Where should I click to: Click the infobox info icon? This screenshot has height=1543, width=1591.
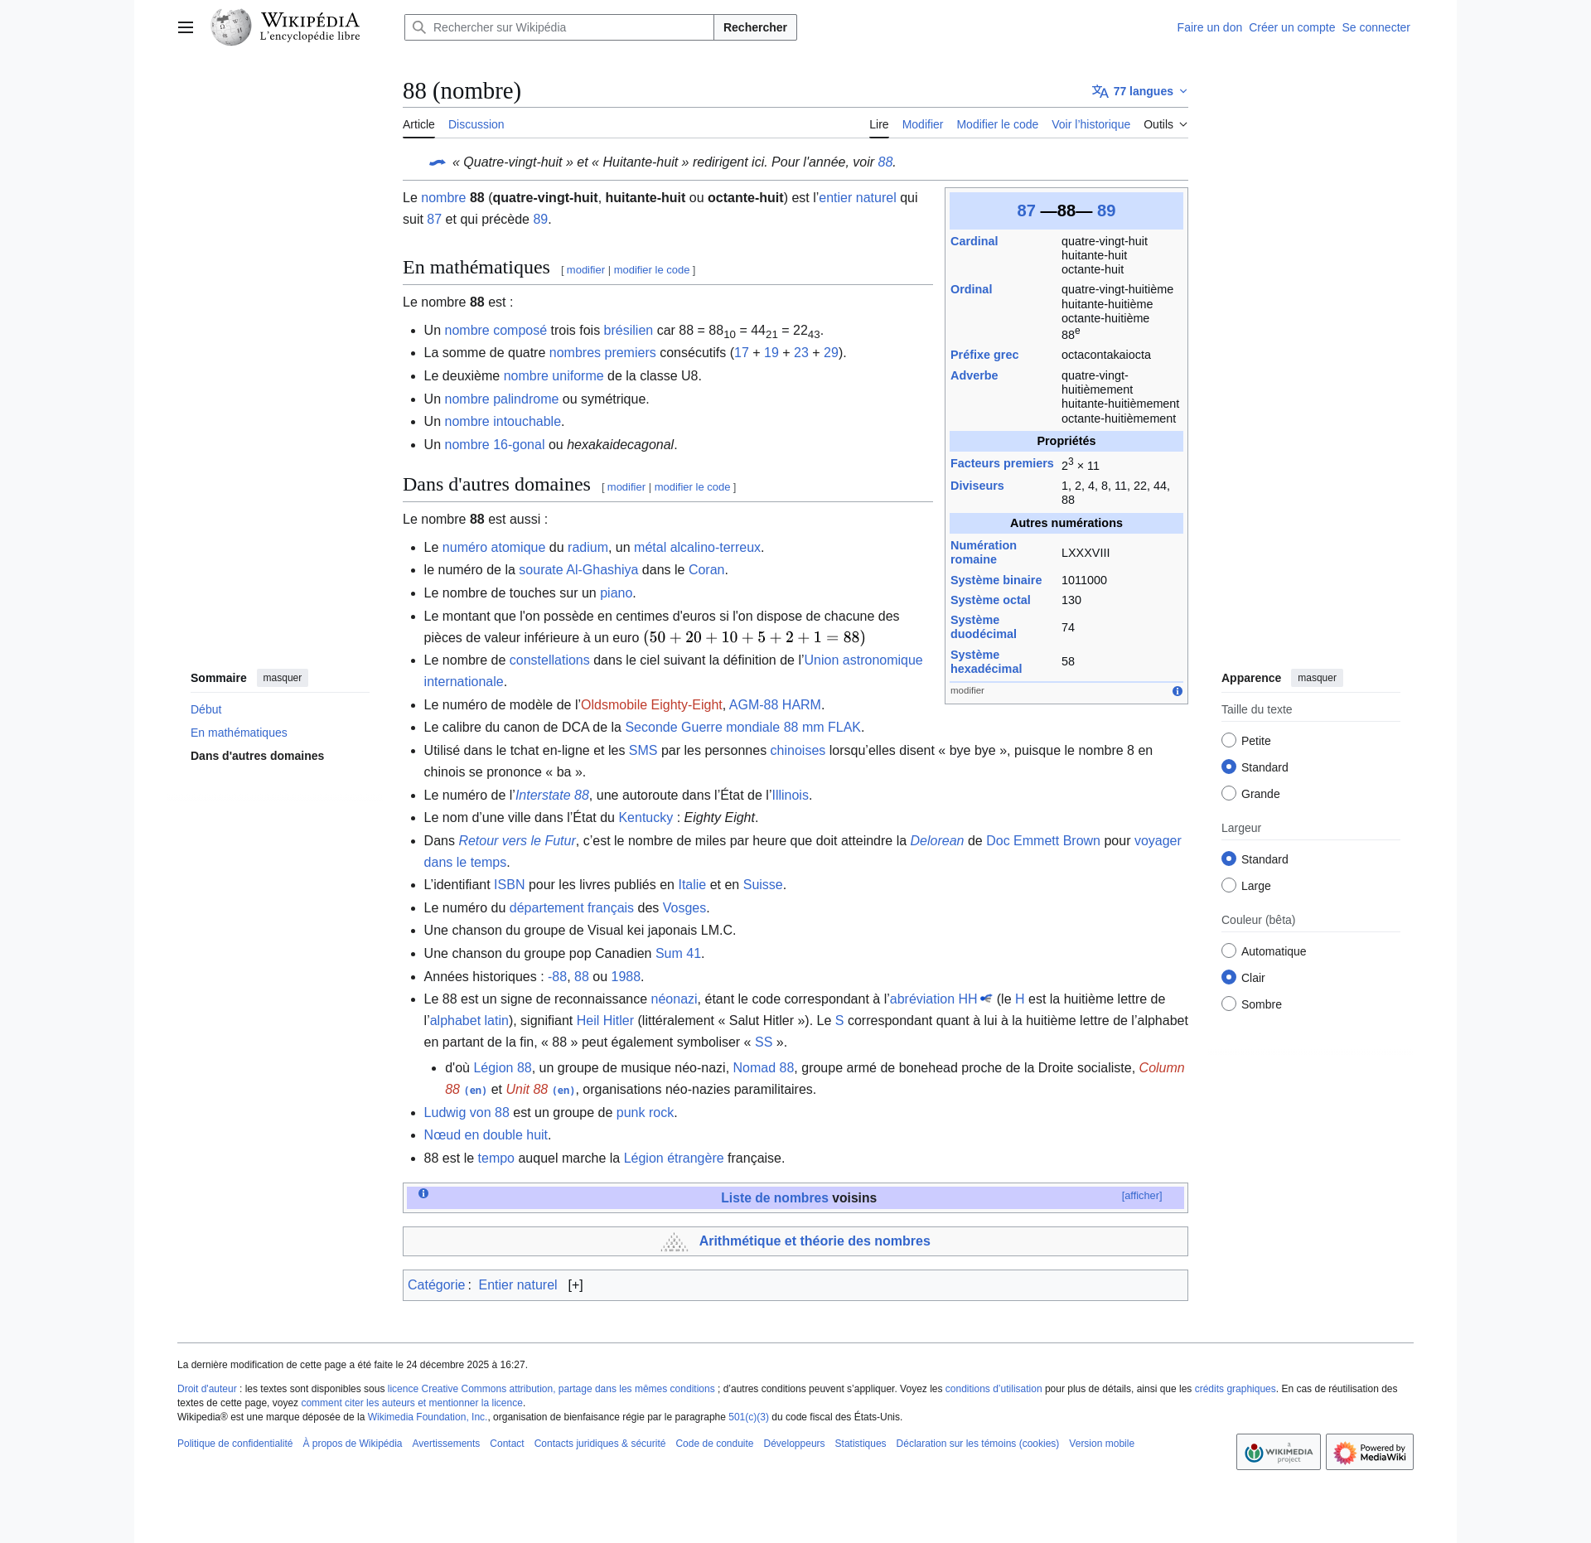1177,691
